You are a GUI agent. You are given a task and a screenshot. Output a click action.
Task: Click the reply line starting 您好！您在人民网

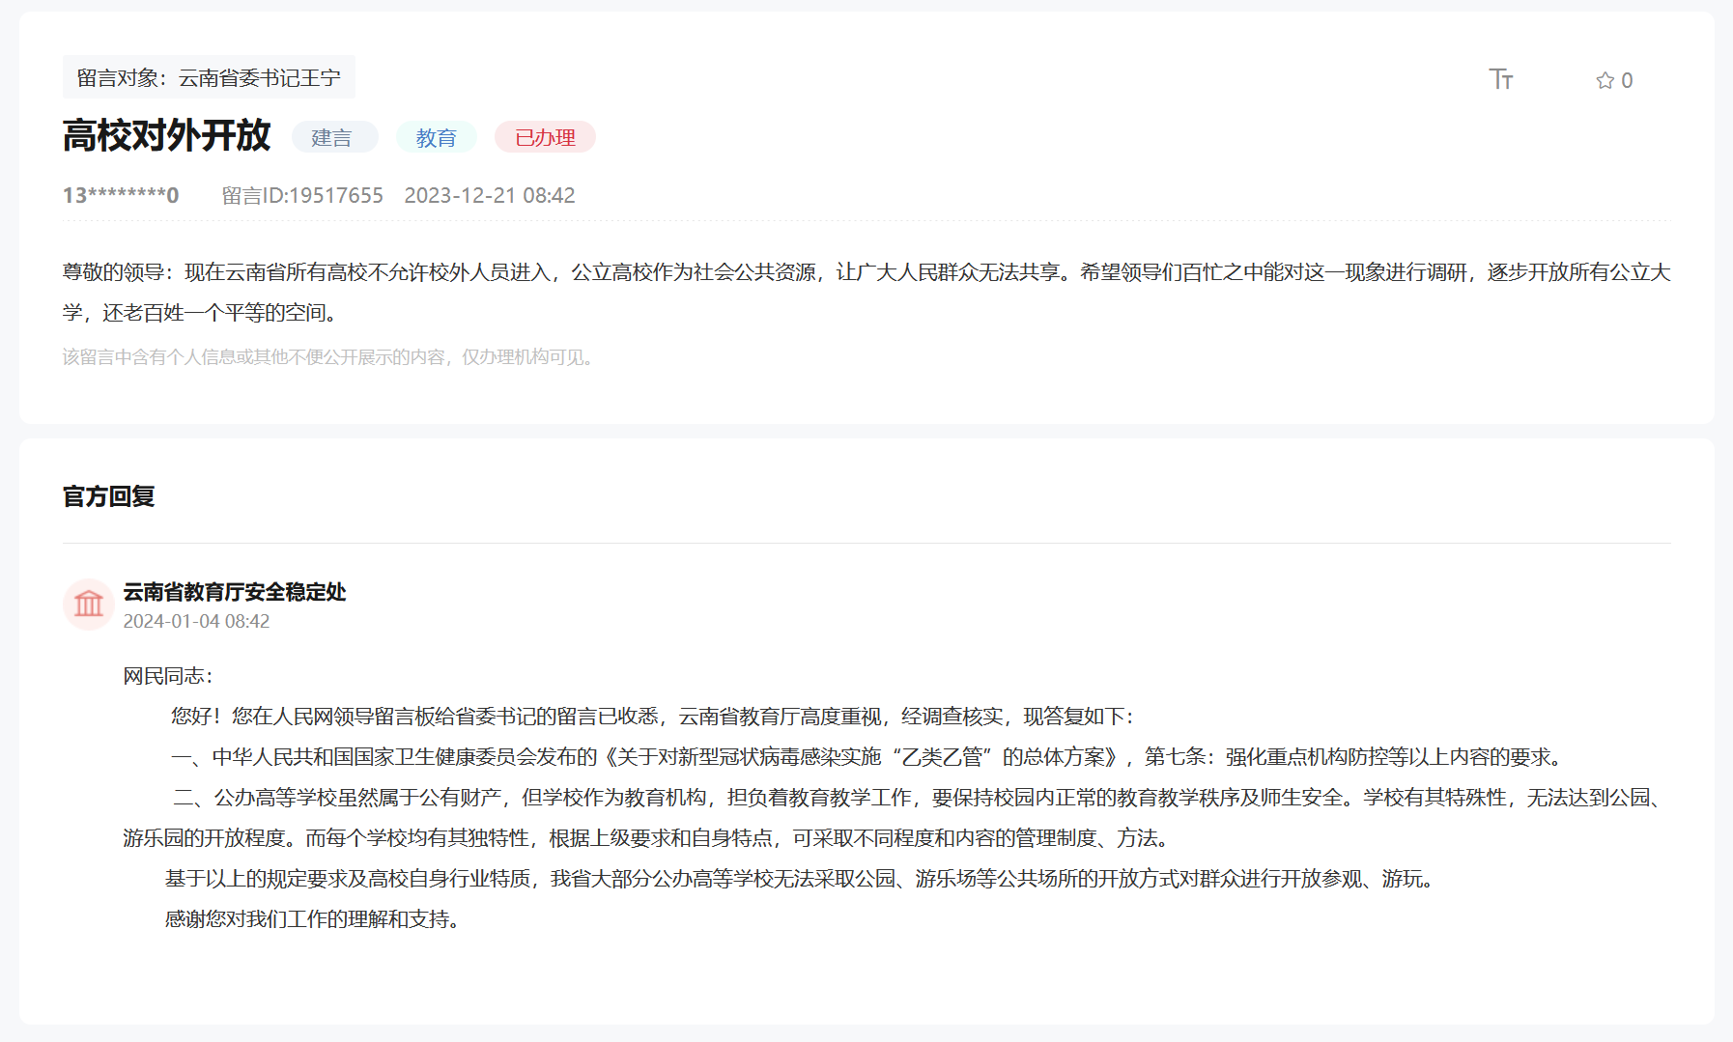(x=652, y=717)
